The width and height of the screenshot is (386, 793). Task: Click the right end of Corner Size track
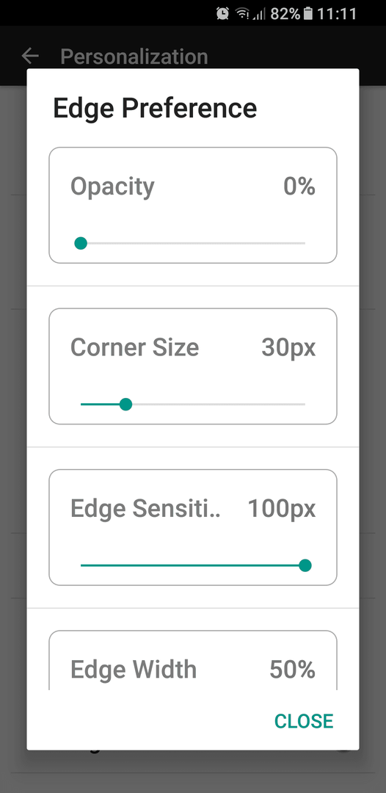[303, 404]
